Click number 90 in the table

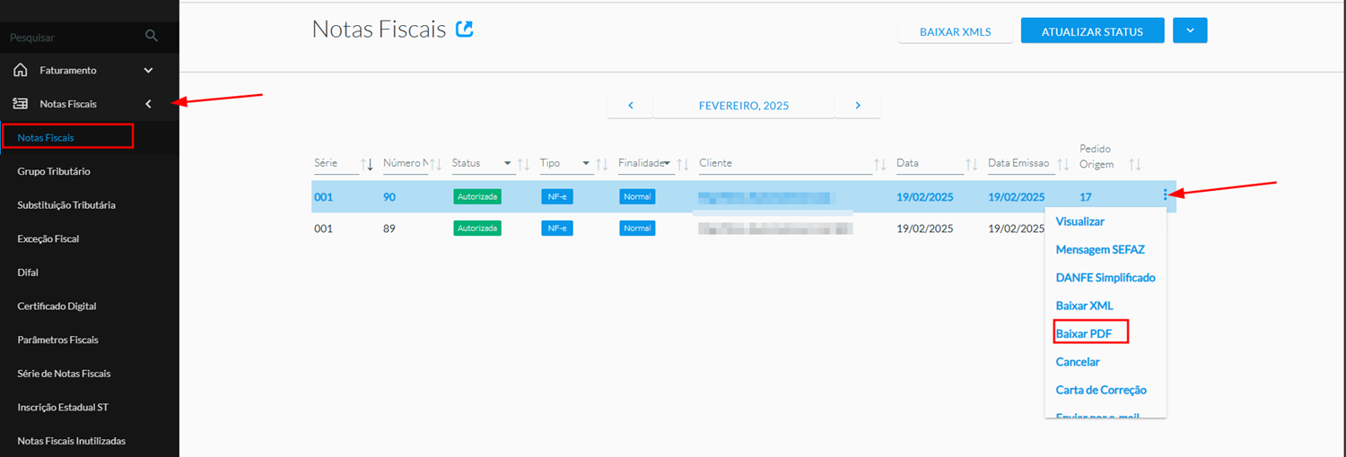click(389, 196)
